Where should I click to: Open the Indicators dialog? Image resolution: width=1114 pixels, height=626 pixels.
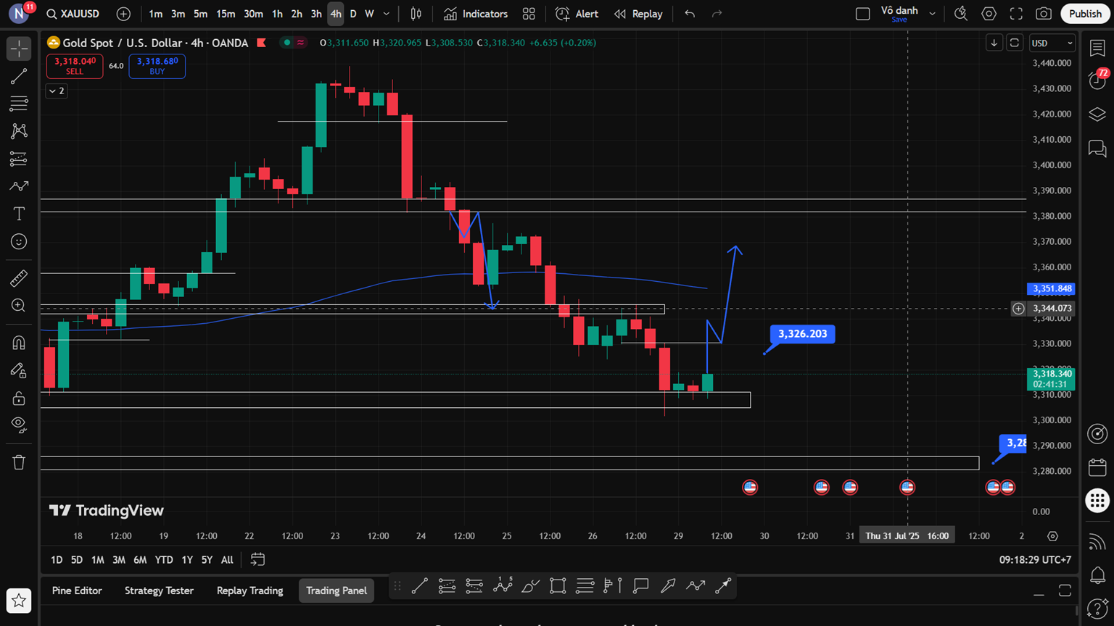click(x=476, y=14)
